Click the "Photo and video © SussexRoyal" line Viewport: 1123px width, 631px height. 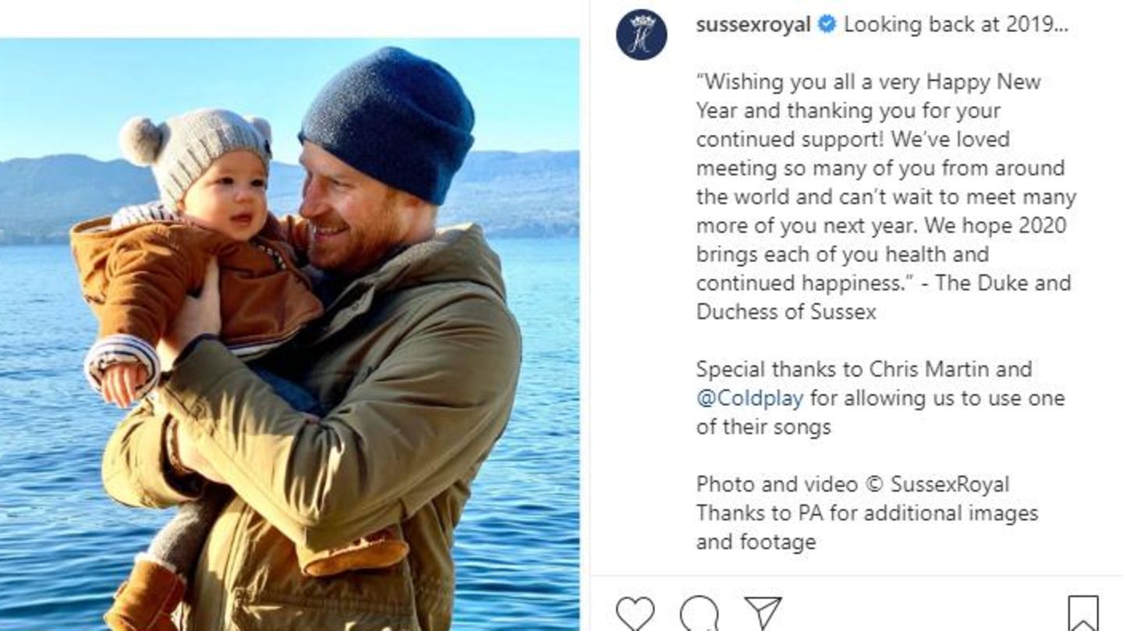pyautogui.click(x=852, y=484)
